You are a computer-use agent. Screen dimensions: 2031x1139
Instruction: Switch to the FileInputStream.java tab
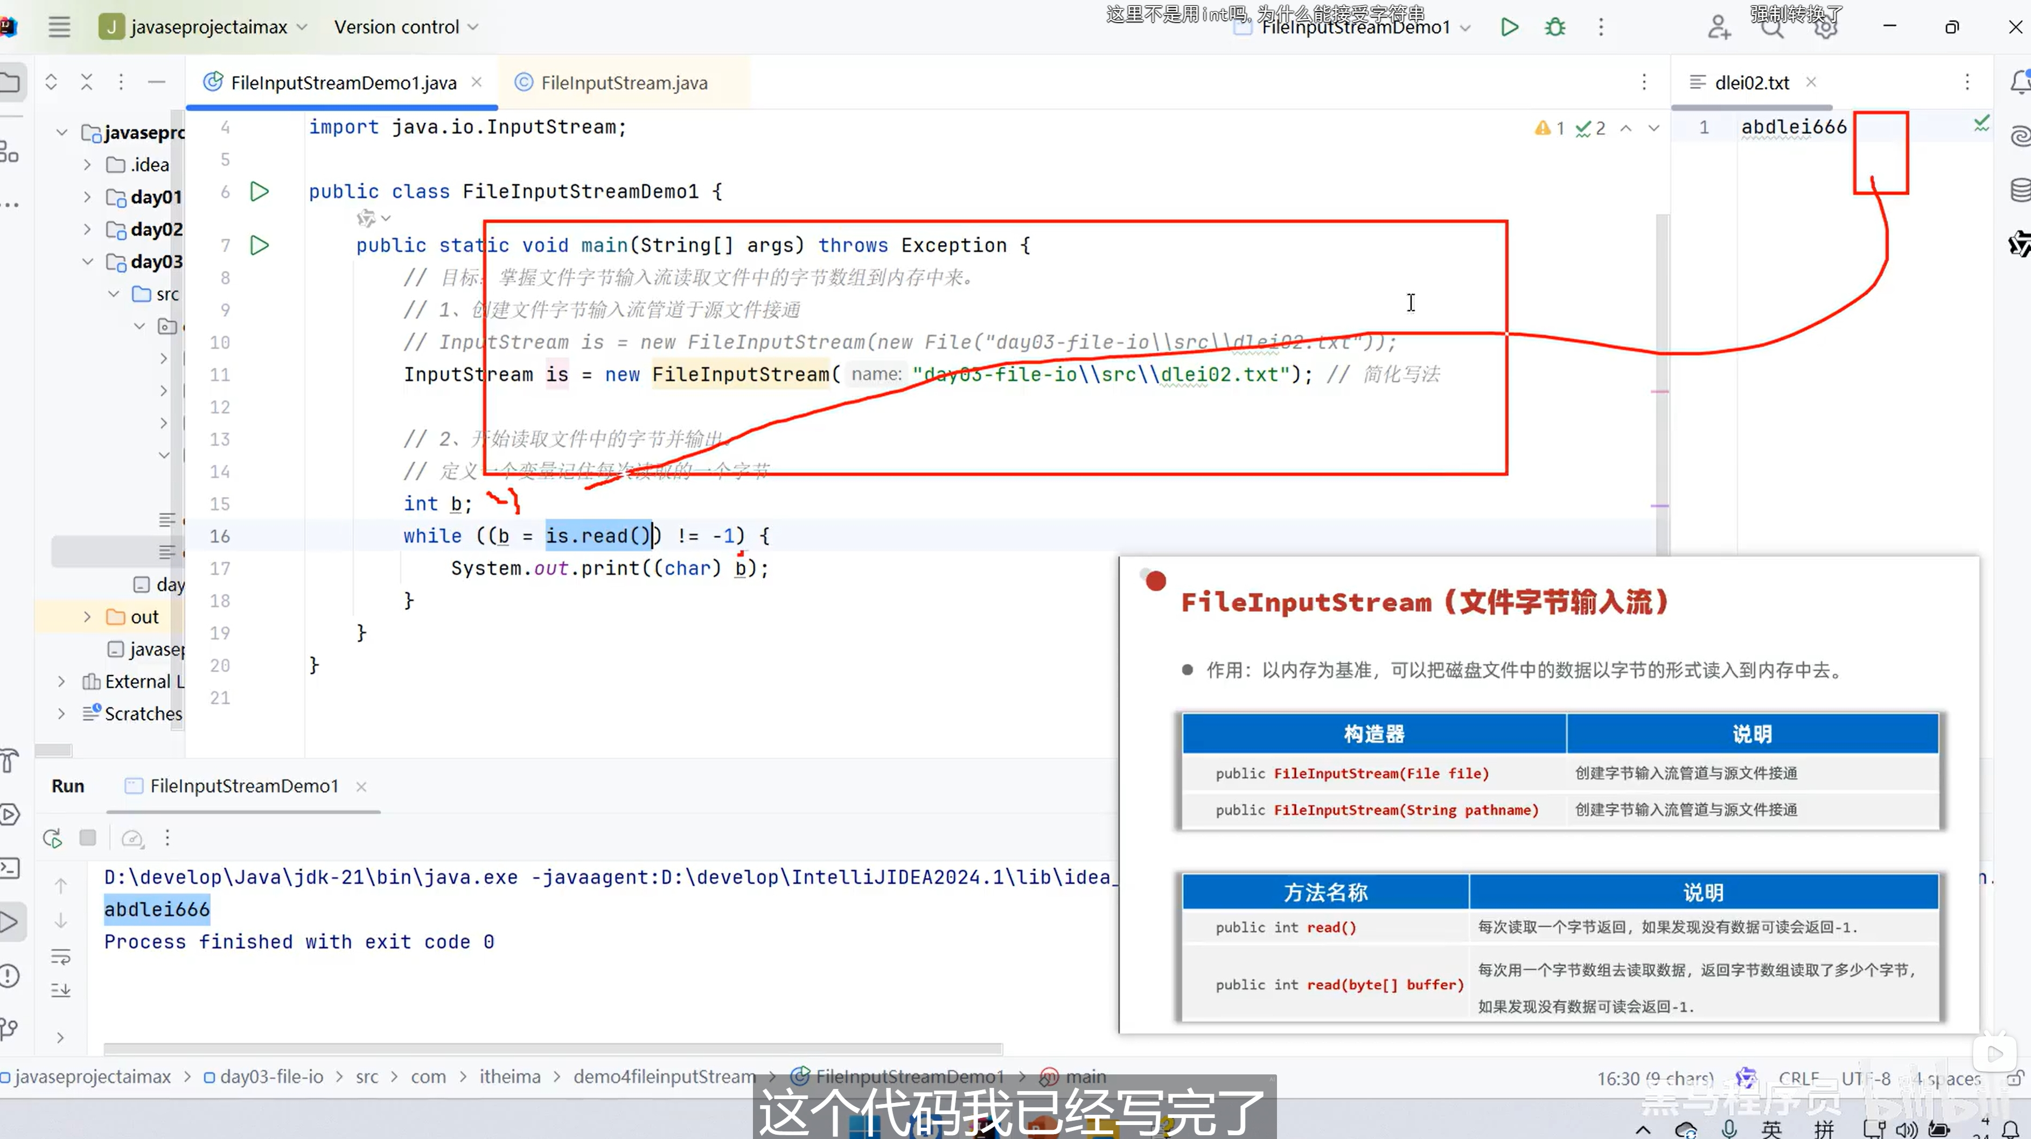click(x=623, y=83)
